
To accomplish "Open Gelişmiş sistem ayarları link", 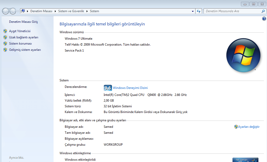I will (25, 50).
